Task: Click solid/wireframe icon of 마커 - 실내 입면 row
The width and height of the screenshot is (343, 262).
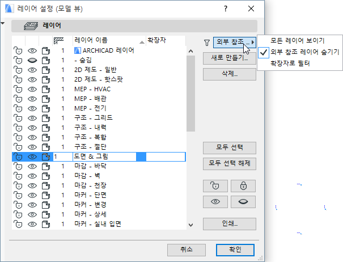Action: click(46, 224)
